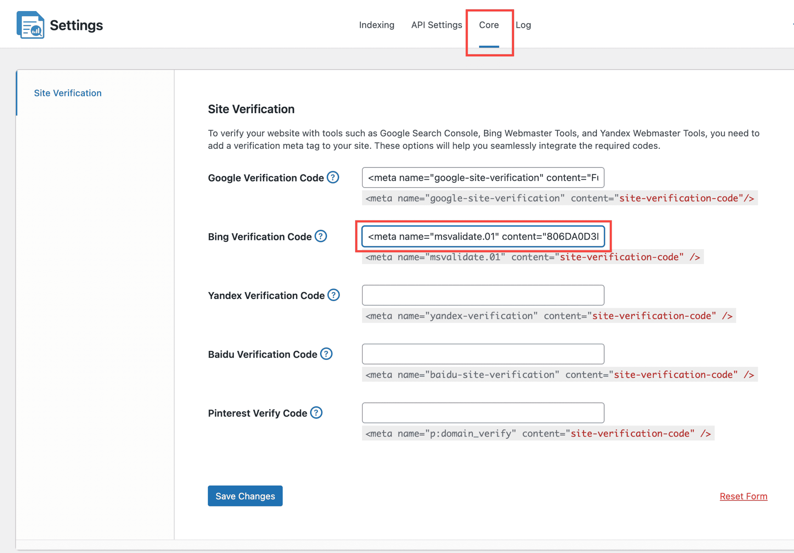Click the Baidu Verification Code label
This screenshot has width=794, height=553.
(262, 354)
